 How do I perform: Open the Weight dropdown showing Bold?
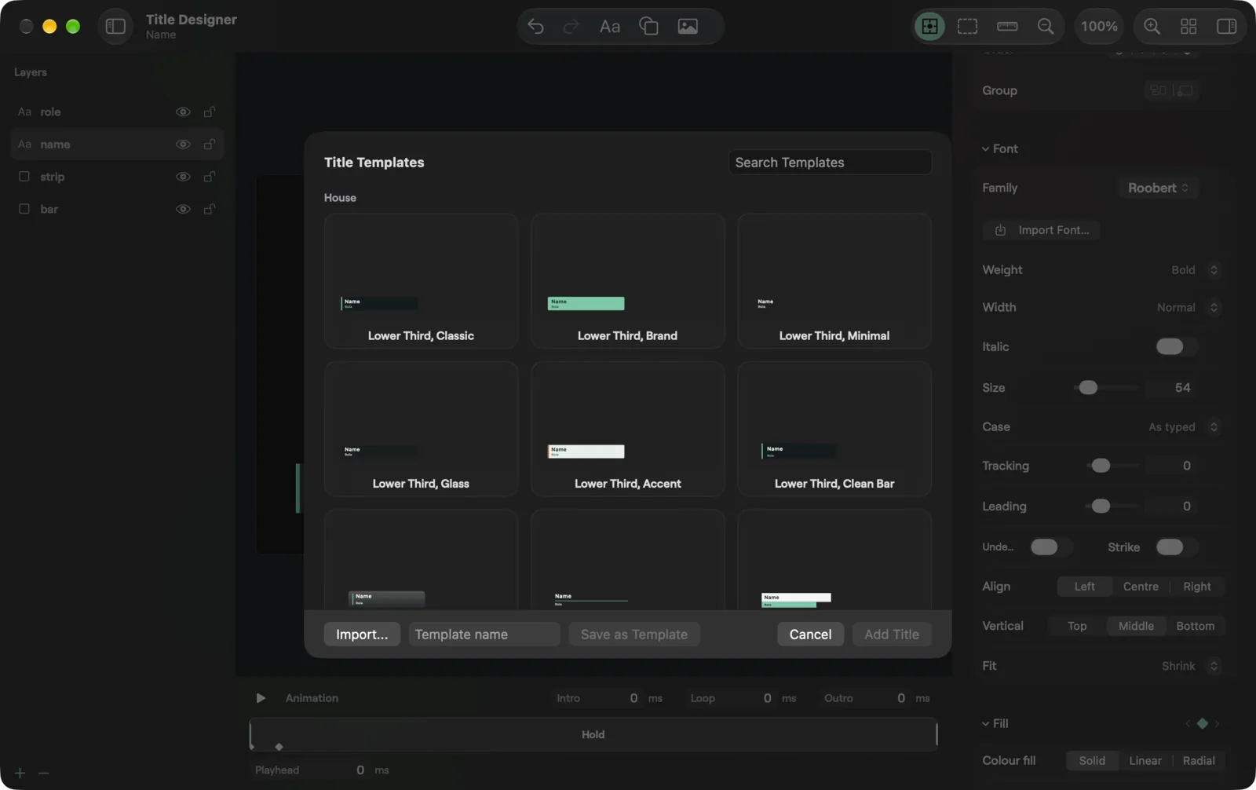pyautogui.click(x=1194, y=270)
